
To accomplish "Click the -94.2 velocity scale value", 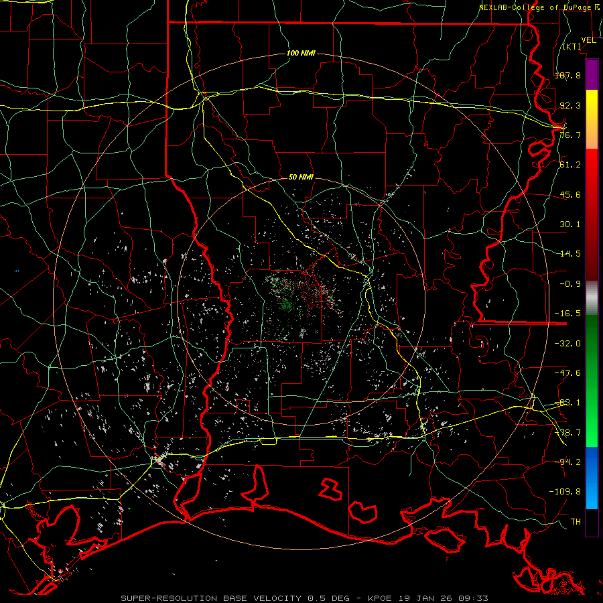I will tap(567, 462).
